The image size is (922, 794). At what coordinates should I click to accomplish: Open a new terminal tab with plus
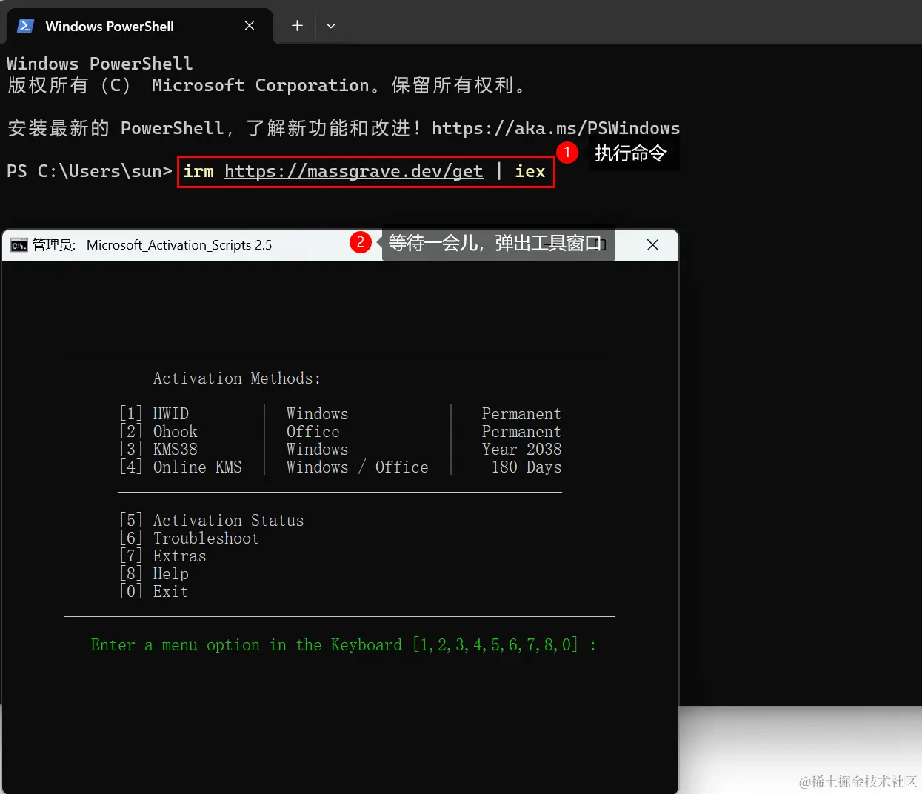297,26
